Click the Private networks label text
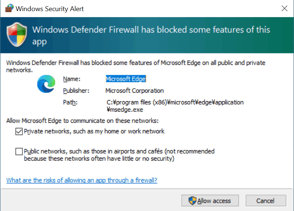294x211 pixels. [x=94, y=131]
